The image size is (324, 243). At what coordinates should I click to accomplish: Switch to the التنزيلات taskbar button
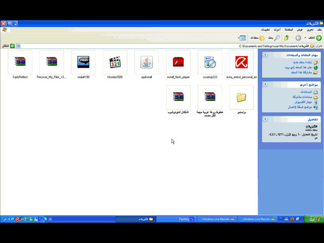(136, 219)
